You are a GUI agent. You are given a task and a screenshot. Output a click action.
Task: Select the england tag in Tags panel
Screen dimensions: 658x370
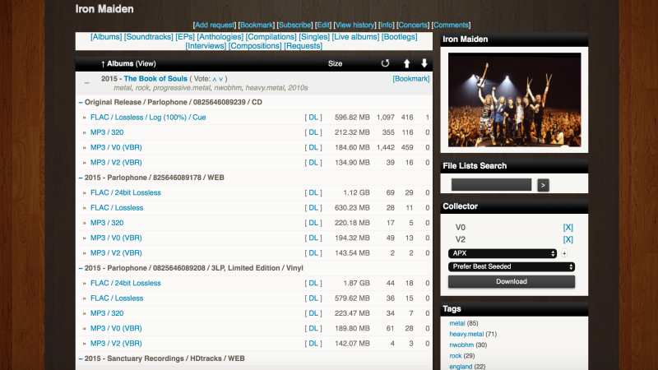(461, 367)
